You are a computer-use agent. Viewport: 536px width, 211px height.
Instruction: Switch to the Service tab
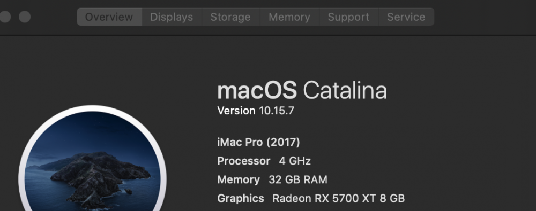[x=406, y=17]
